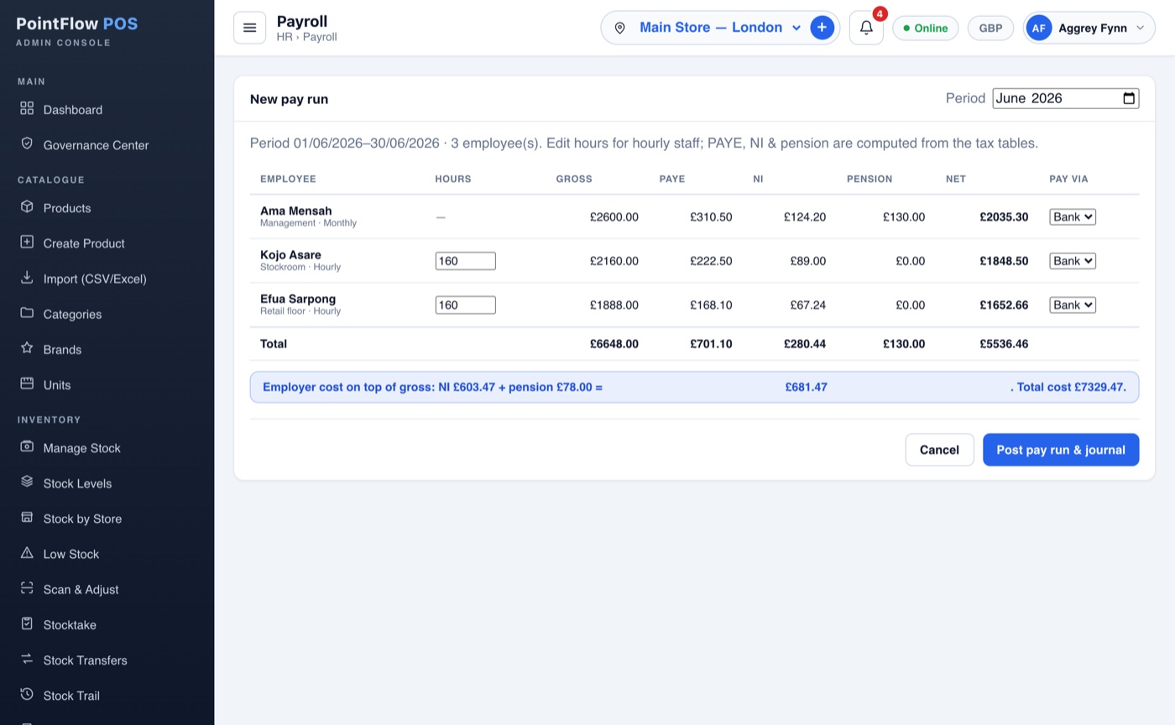Click PointFlow POS logo
The height and width of the screenshot is (725, 1175).
77,23
